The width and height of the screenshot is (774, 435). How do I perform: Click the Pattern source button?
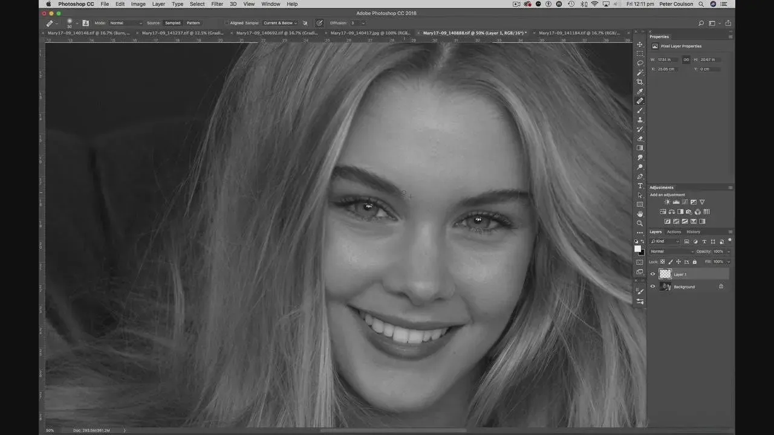pos(193,23)
